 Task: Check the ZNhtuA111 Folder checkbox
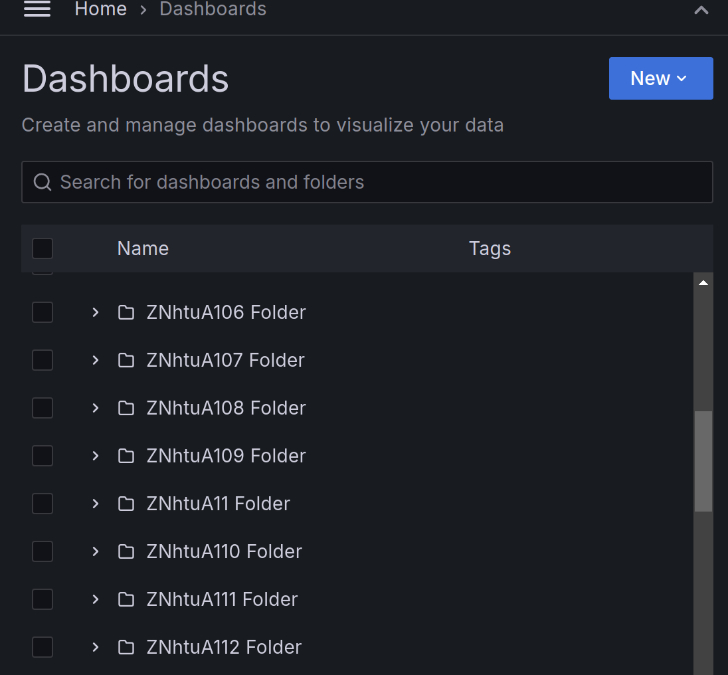tap(42, 599)
